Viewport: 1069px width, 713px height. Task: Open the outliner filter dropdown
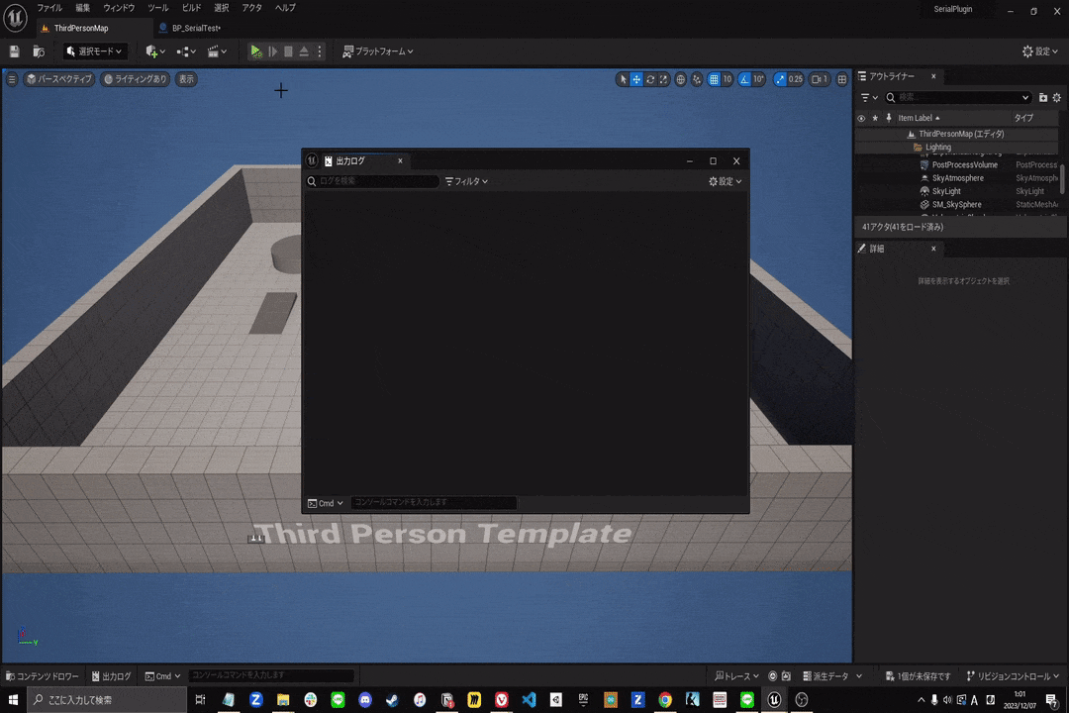[869, 98]
